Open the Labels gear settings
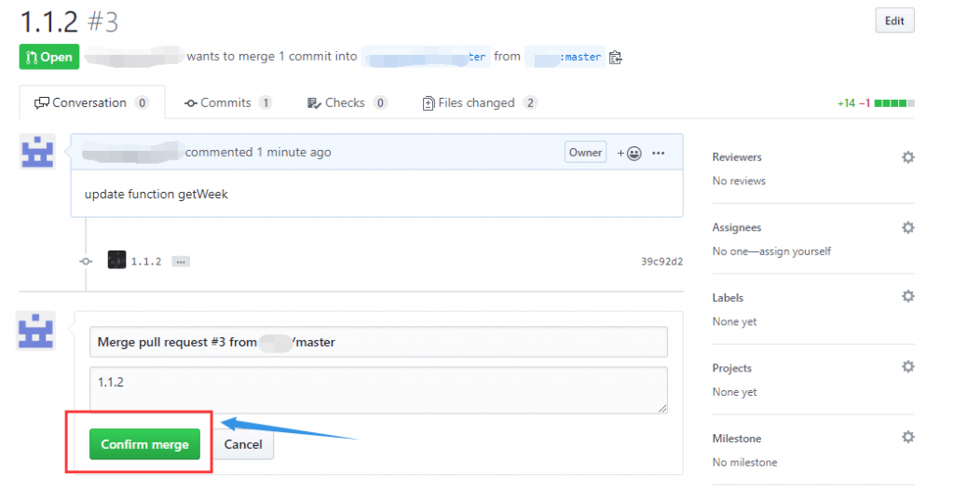The height and width of the screenshot is (488, 954). tap(907, 296)
